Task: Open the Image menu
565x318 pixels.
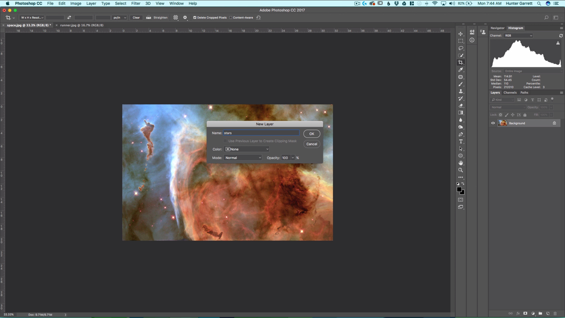Action: pos(76,3)
